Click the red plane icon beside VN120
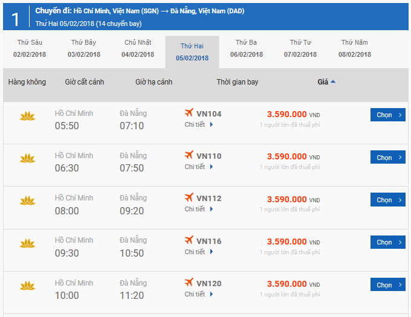This screenshot has height=317, width=411. coord(189,282)
